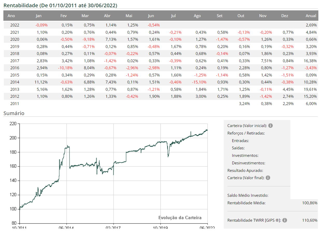Viewport: 336px width, 252px height.
Task: Click the 2016 annual return -3,43%
Action: 311,68
